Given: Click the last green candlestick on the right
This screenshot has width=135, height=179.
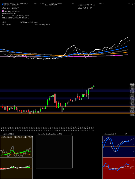Looking at the screenshot, I should [94, 86].
